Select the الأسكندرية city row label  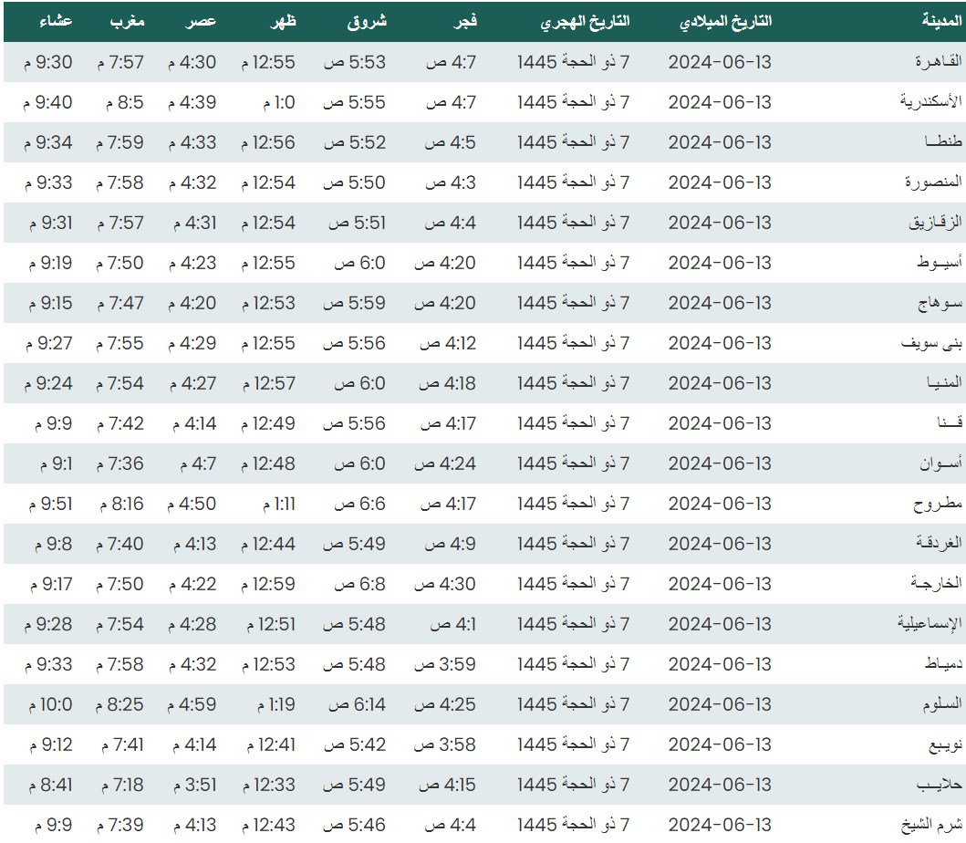(928, 102)
